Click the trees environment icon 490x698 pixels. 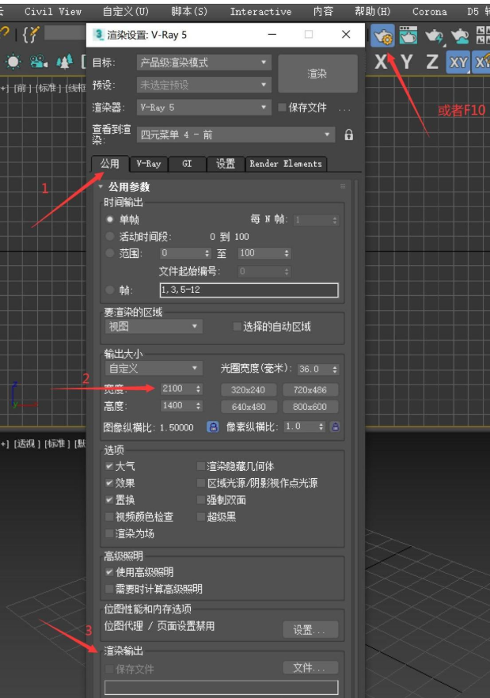(65, 62)
